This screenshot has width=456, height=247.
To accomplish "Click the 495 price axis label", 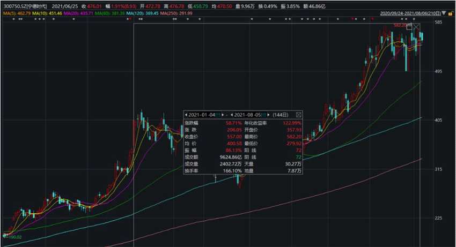I will [x=438, y=71].
